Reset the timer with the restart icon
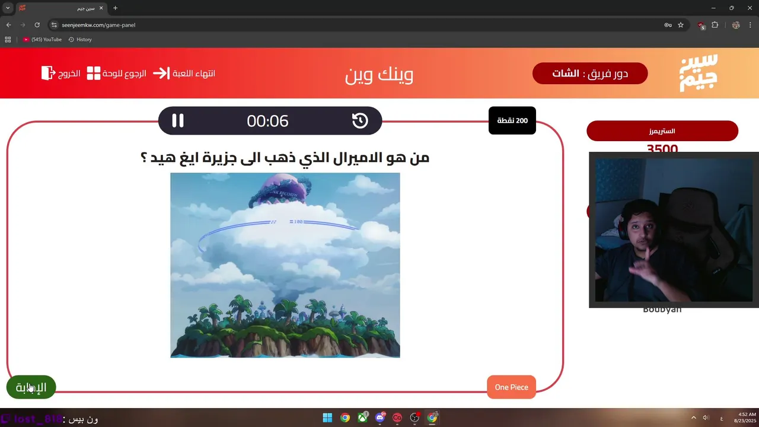759x427 pixels. [360, 121]
